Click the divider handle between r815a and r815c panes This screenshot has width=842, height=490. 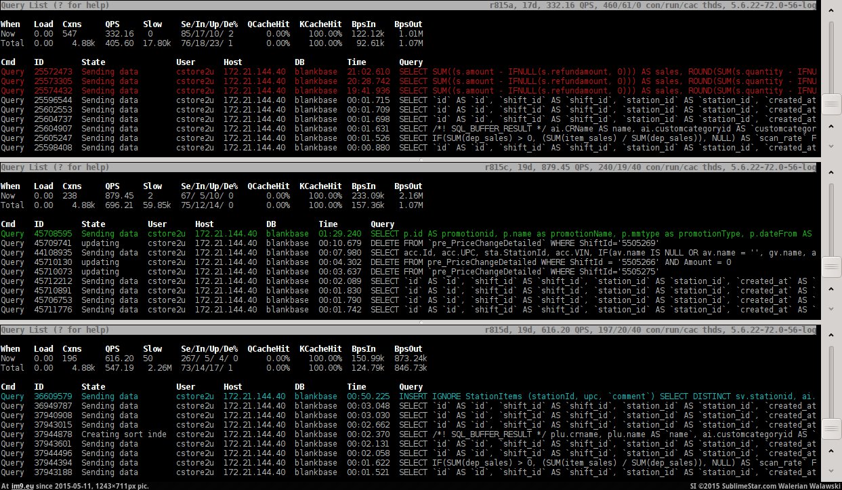420,160
